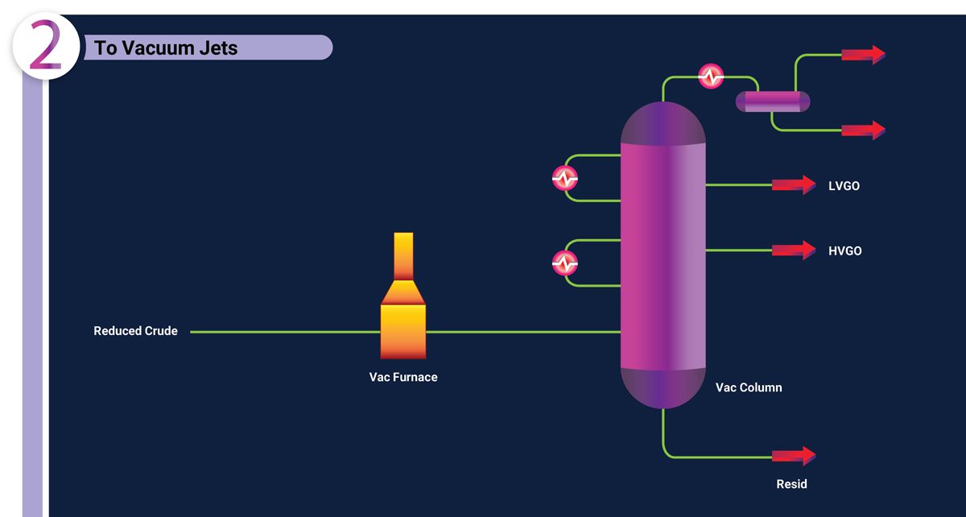The height and width of the screenshot is (517, 966).
Task: Select the top heat exchanger pulse icon
Action: click(x=709, y=77)
